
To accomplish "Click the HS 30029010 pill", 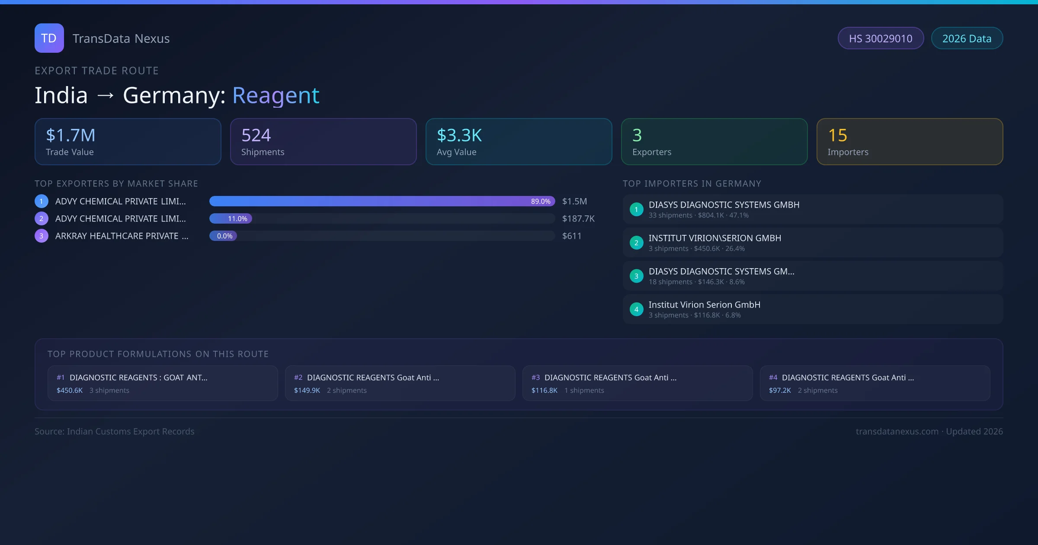I will tap(881, 38).
